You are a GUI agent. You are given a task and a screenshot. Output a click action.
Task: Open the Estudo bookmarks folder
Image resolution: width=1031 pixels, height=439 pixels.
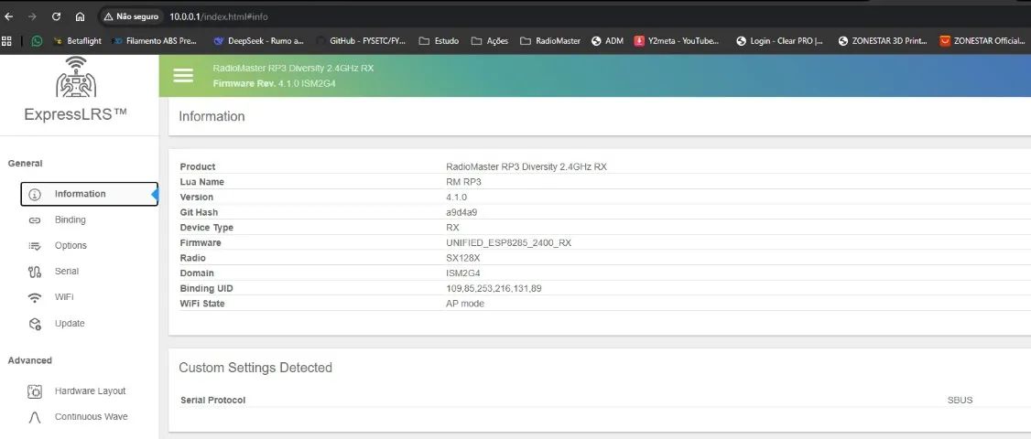pos(439,41)
